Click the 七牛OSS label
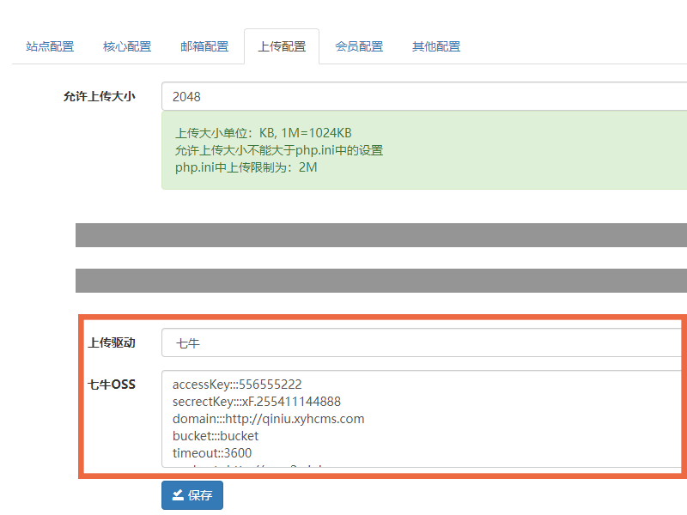Viewport: 687px width, 515px height. click(x=112, y=385)
